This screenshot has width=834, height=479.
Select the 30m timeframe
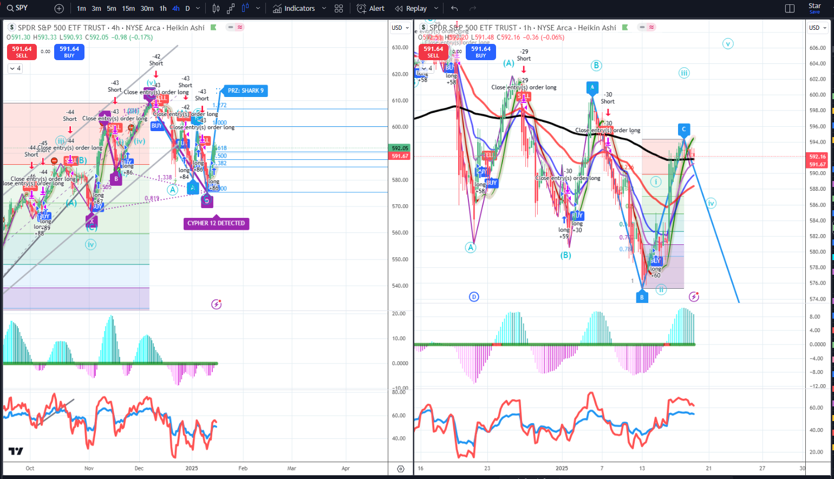tap(147, 8)
